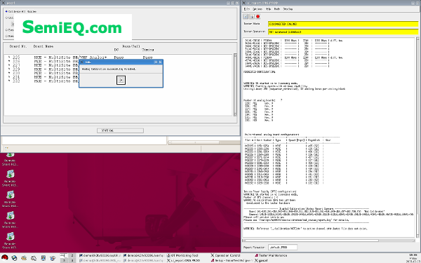Screen dimensions: 421x263
Task: Click the first toolbar icon in ui_report
Action: [x=246, y=17]
